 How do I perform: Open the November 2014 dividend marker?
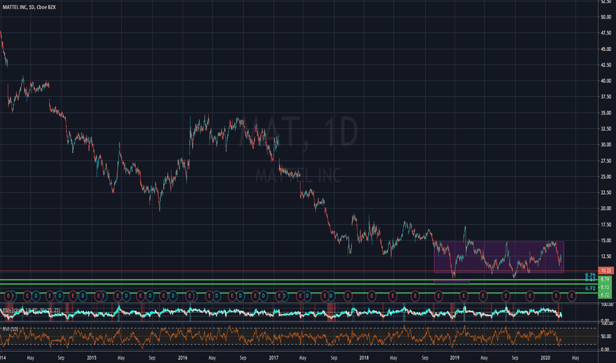pos(83,296)
